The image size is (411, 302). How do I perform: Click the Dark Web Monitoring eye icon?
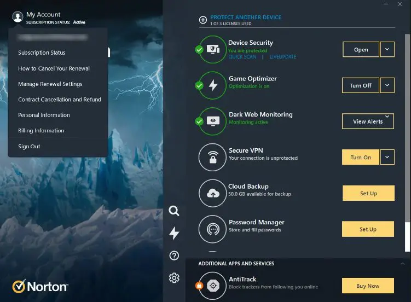tap(213, 121)
